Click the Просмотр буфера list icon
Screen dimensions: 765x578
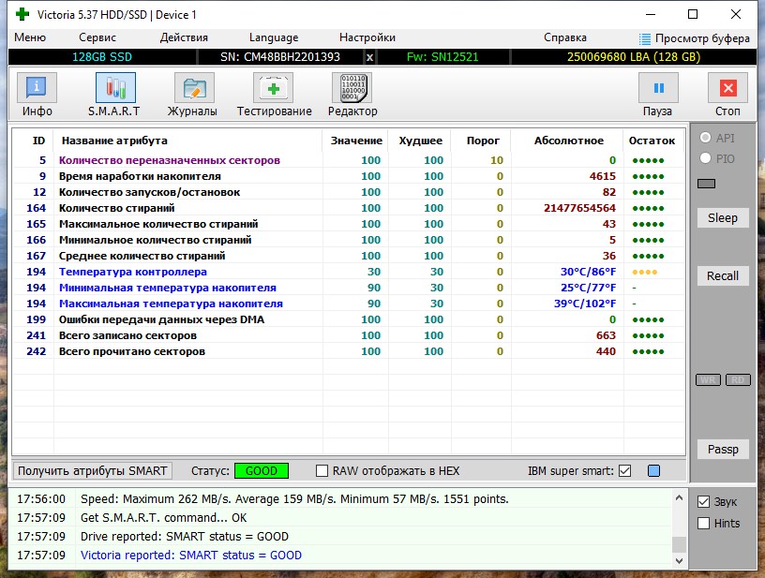[x=645, y=38]
